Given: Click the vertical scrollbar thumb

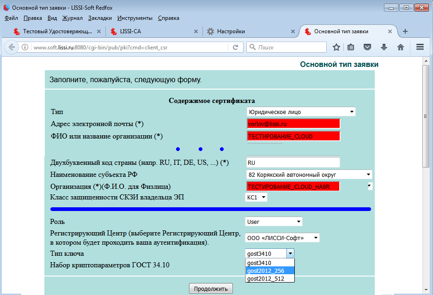Looking at the screenshot, I should tap(426, 116).
